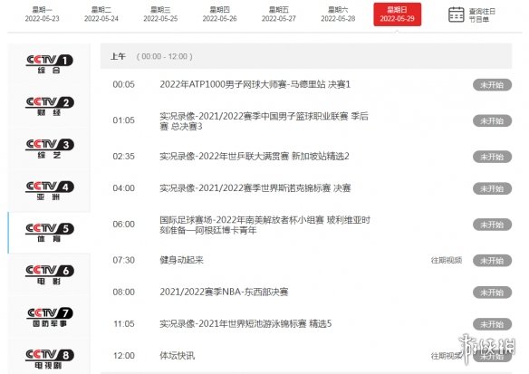Click the 07:30 time entry
This screenshot has height=374, width=529.
(x=124, y=260)
